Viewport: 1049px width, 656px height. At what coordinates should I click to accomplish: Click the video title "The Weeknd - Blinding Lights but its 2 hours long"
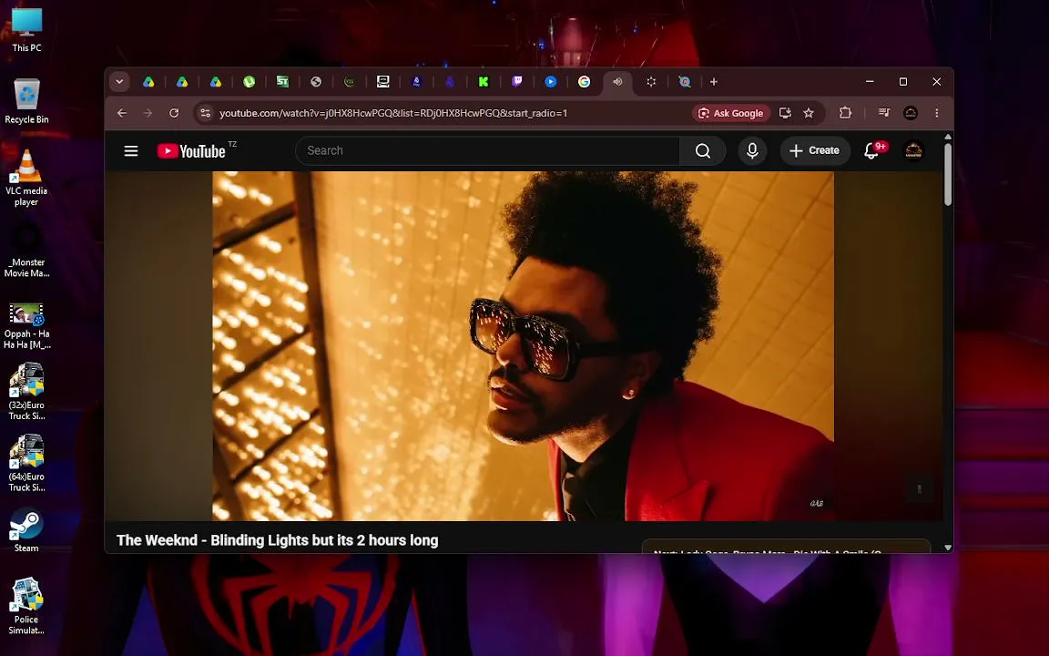277,540
